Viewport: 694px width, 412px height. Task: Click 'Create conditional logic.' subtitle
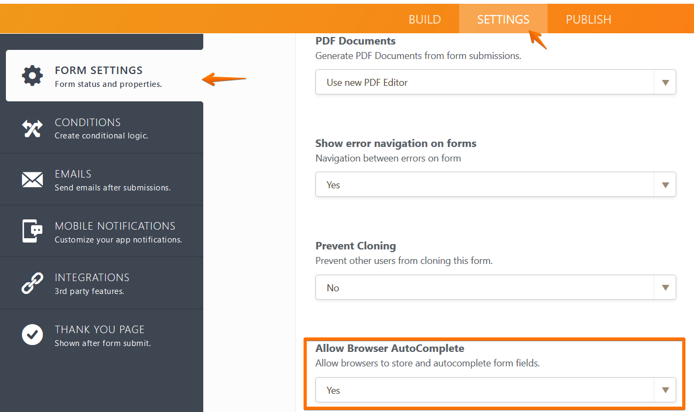coord(101,136)
